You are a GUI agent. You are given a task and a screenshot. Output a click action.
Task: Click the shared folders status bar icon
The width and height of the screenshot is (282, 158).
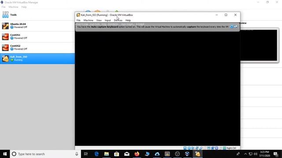tap(204, 148)
